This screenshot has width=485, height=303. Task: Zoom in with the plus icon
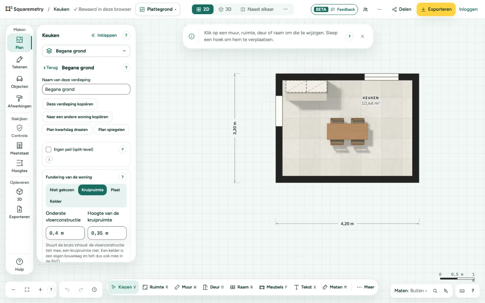pyautogui.click(x=40, y=290)
